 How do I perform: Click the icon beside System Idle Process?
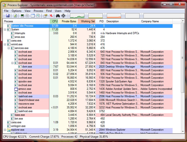click(x=9, y=26)
